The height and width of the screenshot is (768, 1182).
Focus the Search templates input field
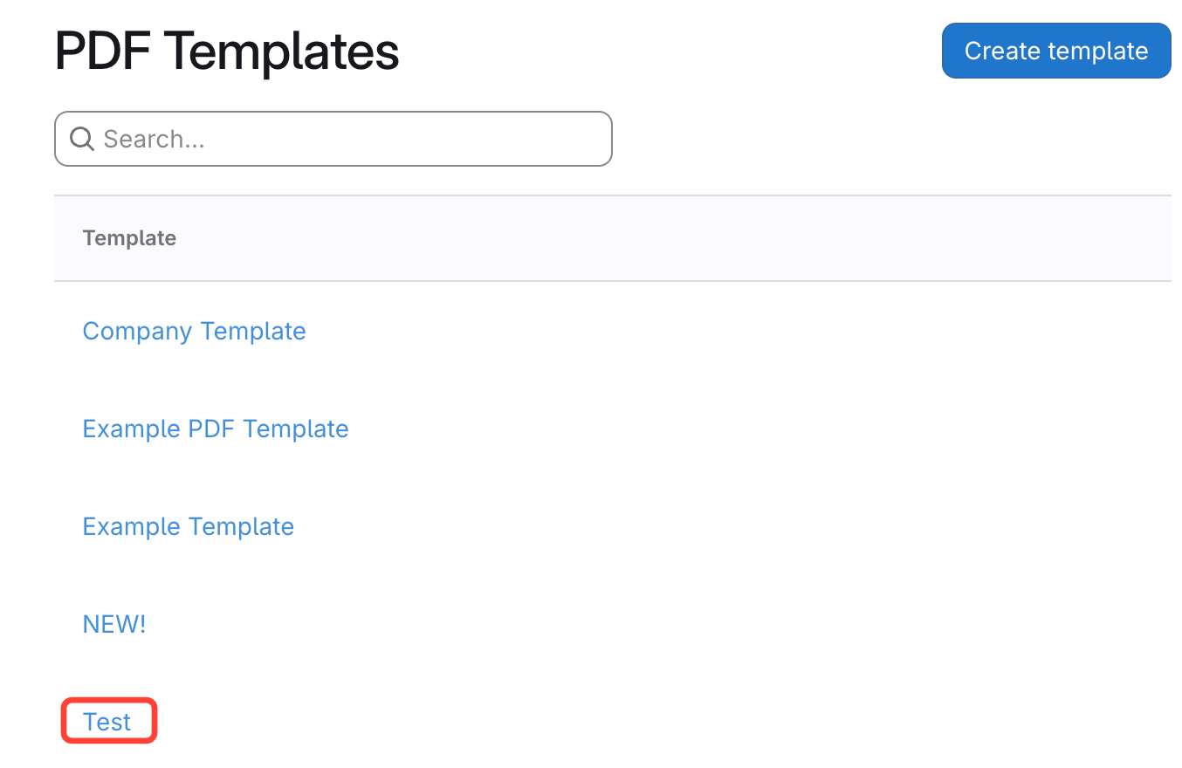click(x=349, y=139)
